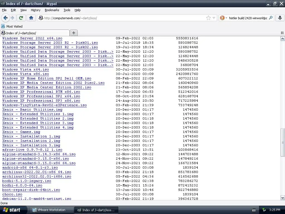
Task: Open the URL history dropdown arrow
Action: [x=214, y=18]
